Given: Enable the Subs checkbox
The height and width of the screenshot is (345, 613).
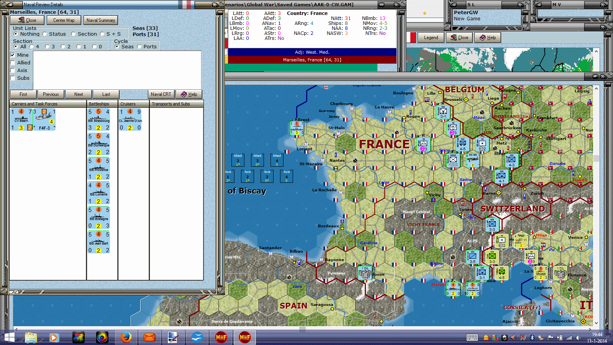Looking at the screenshot, I should tap(13, 78).
